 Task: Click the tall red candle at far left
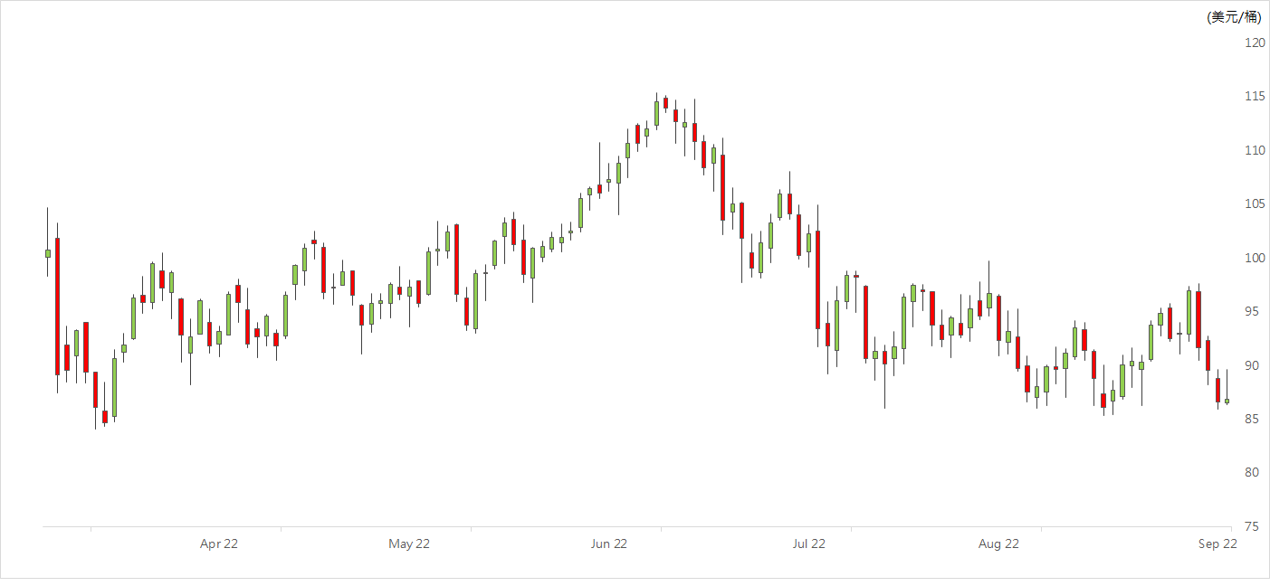pos(57,306)
